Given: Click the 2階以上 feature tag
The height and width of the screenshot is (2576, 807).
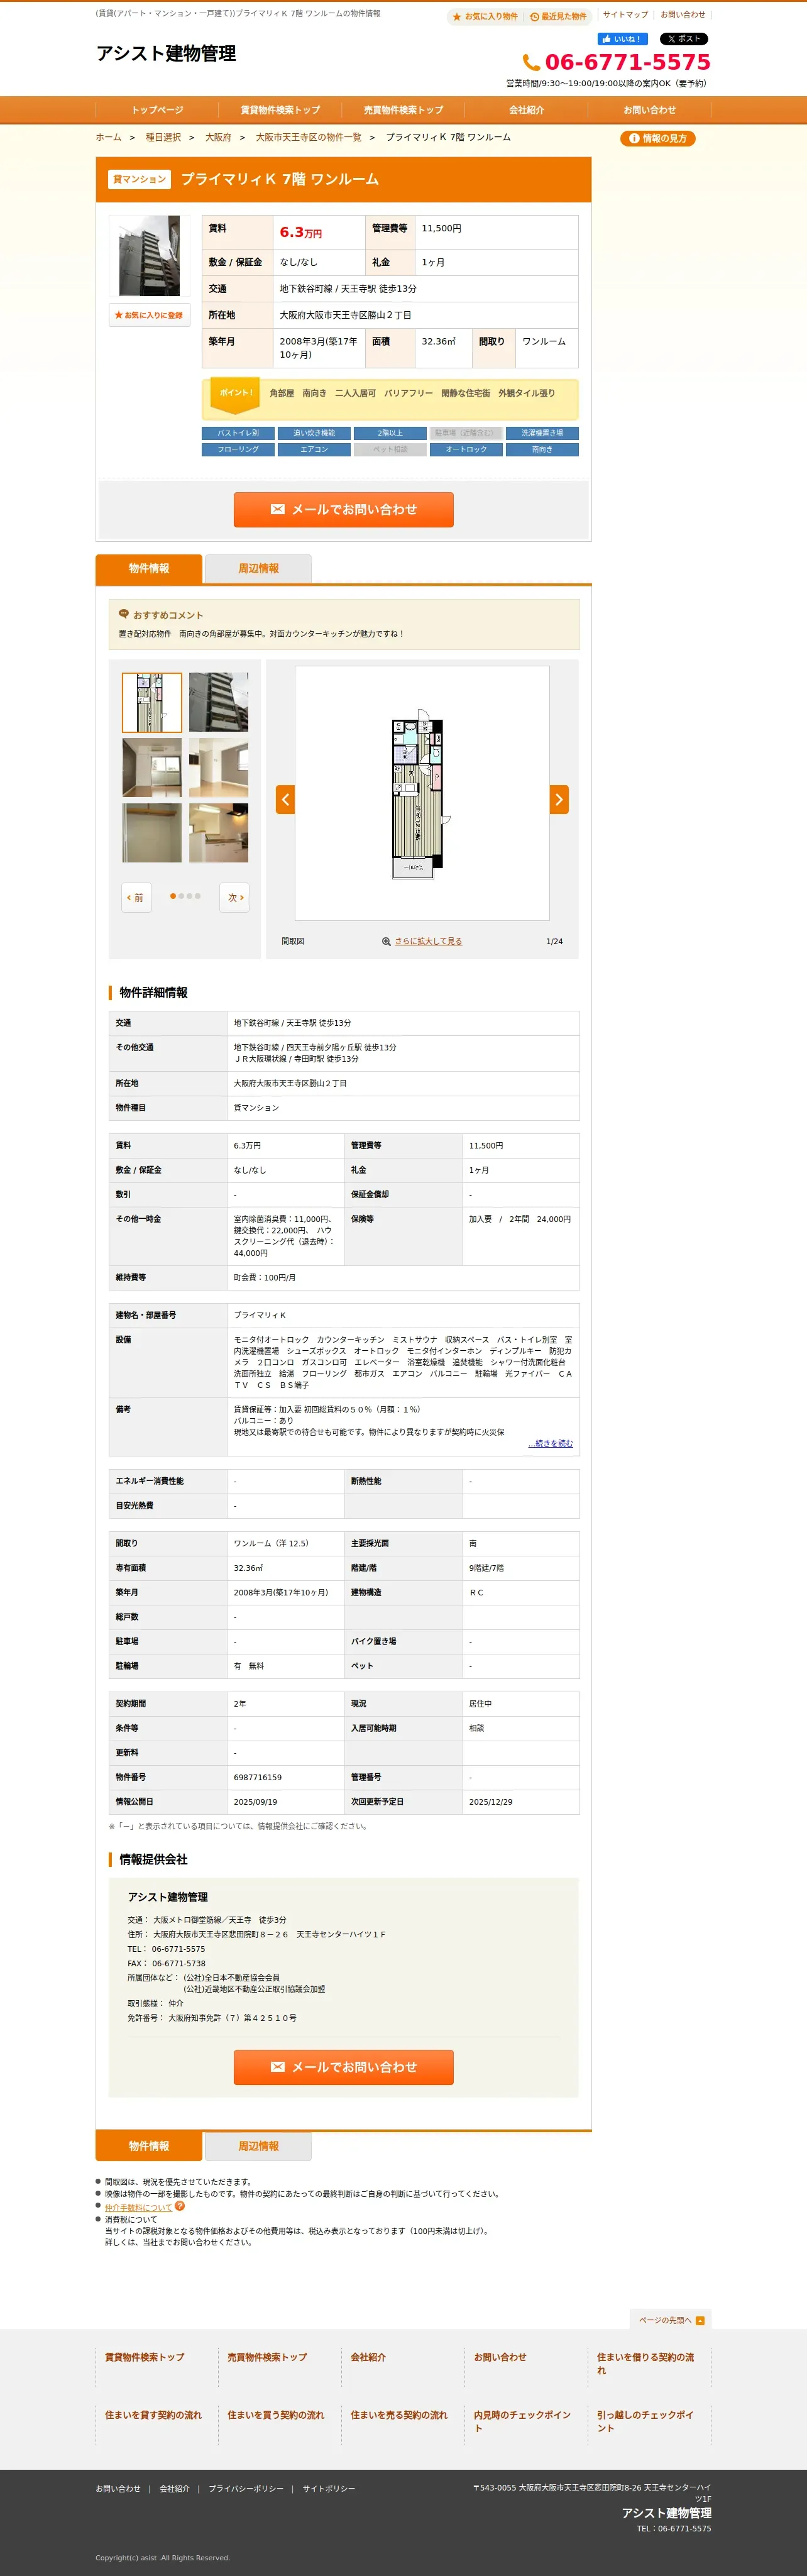Looking at the screenshot, I should [390, 433].
